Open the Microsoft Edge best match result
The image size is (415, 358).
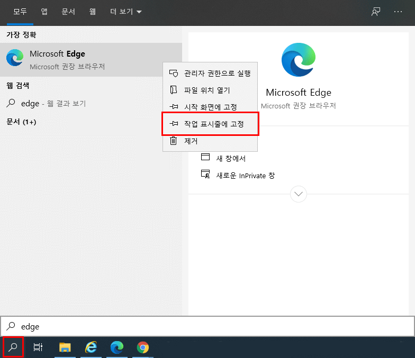pyautogui.click(x=91, y=60)
